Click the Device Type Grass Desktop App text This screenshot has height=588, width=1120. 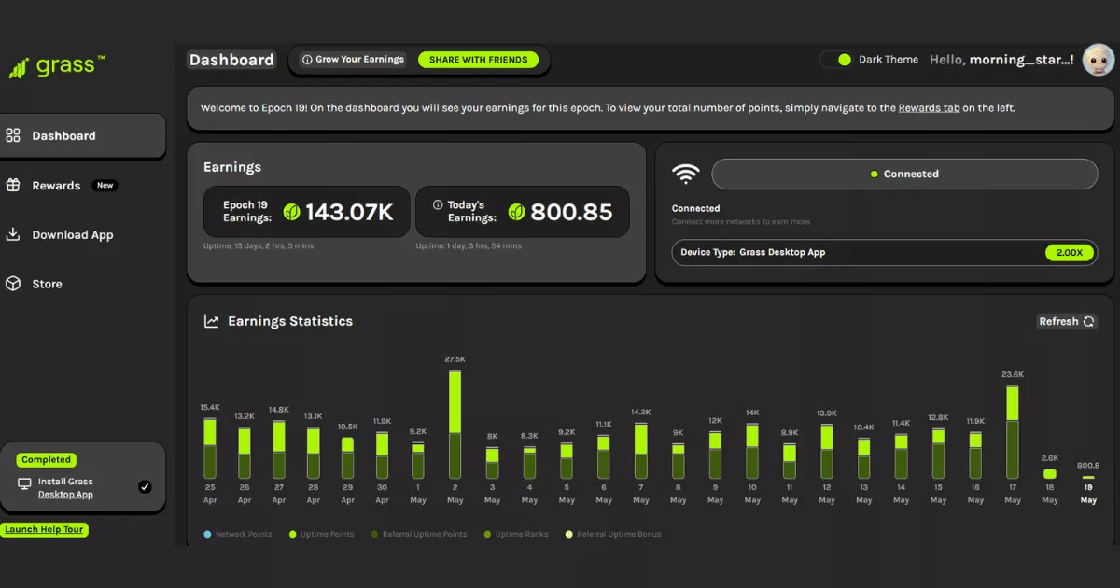point(753,252)
